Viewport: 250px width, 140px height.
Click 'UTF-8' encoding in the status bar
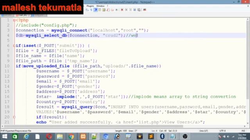click(222, 131)
